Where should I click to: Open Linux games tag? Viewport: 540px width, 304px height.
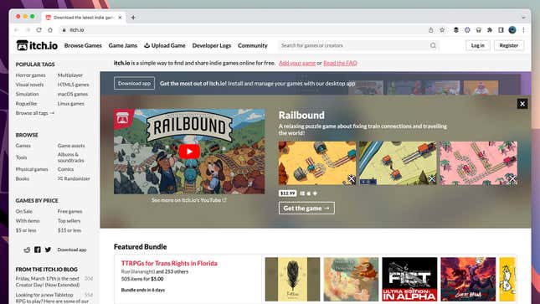[70, 103]
